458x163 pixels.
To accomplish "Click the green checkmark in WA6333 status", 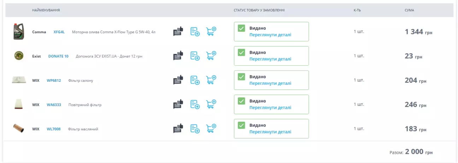I will click(x=241, y=101).
